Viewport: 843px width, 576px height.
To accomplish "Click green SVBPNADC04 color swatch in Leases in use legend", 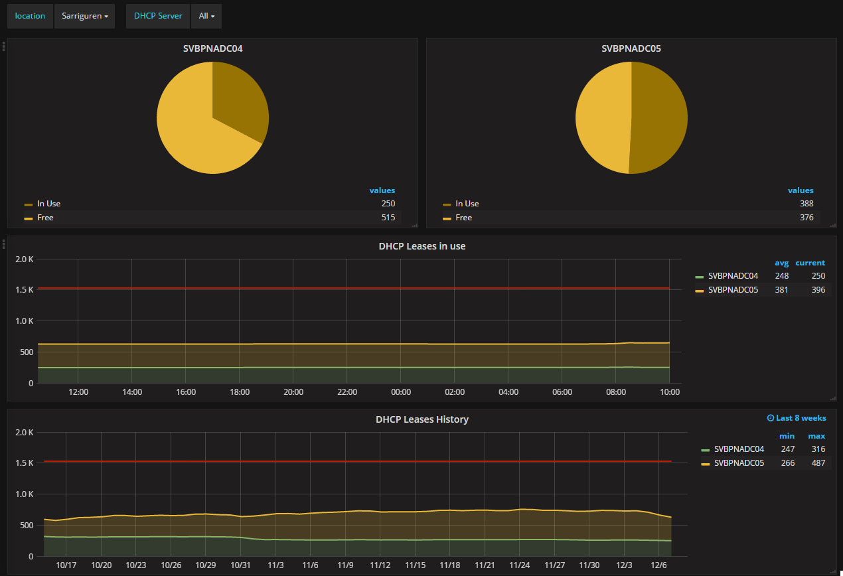I will click(699, 277).
